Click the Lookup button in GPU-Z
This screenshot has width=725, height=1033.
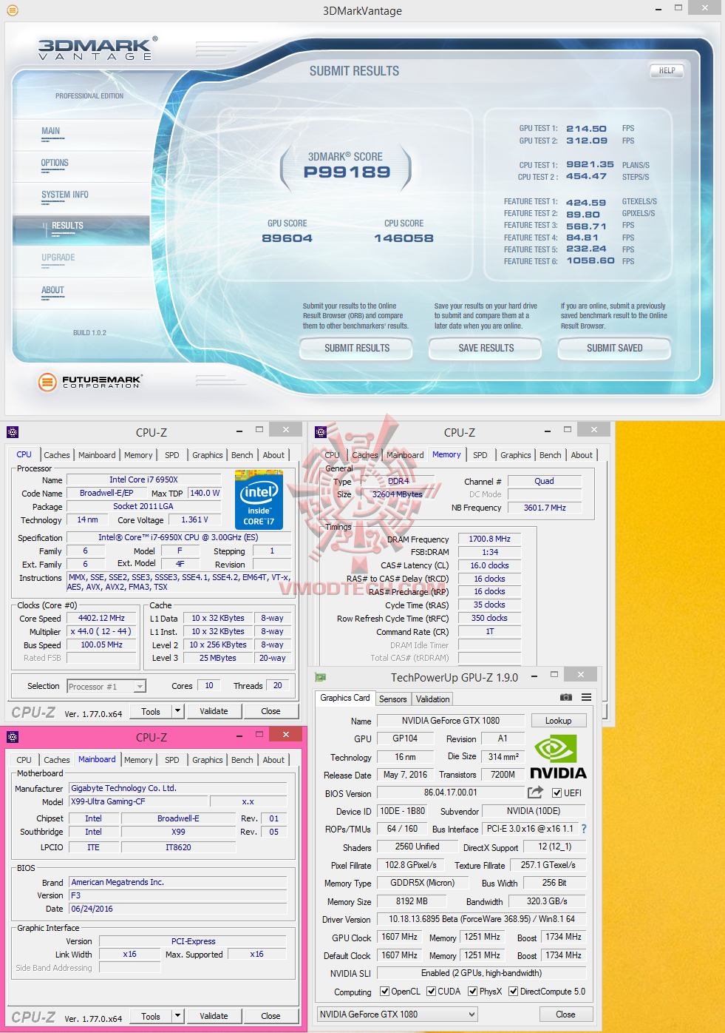click(558, 721)
